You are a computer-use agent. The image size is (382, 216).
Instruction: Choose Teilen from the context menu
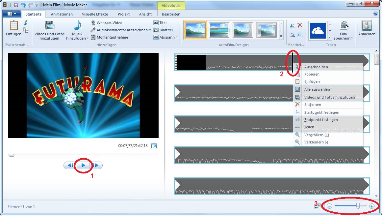click(x=309, y=127)
